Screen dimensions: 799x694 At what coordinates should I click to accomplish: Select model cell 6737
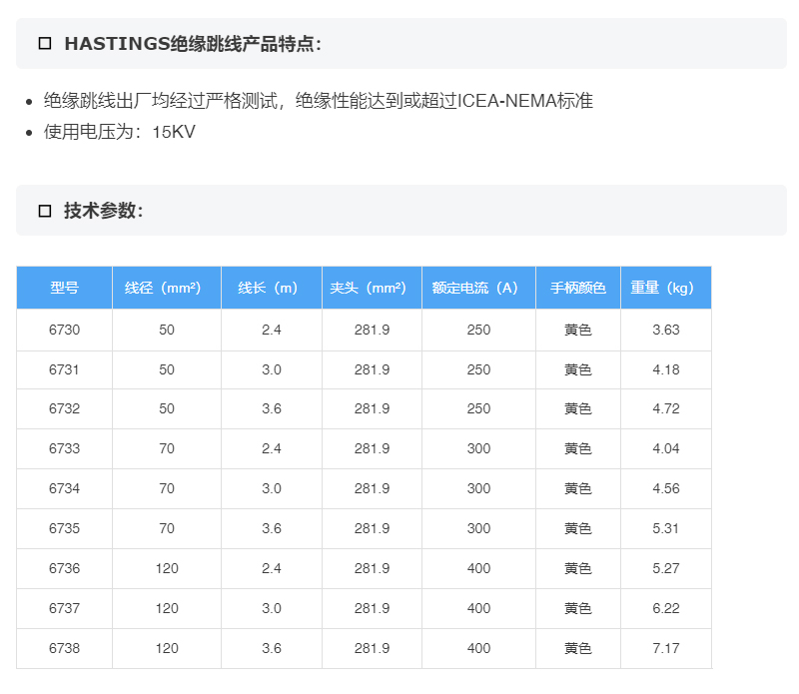tap(64, 608)
